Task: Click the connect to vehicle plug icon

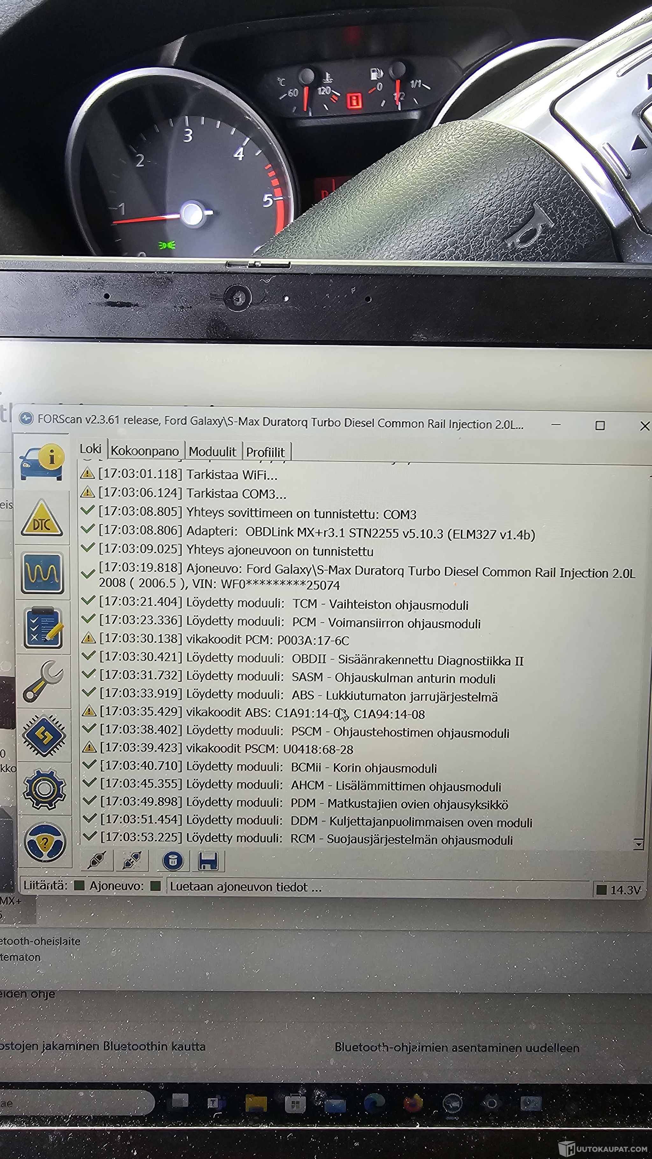Action: click(97, 861)
